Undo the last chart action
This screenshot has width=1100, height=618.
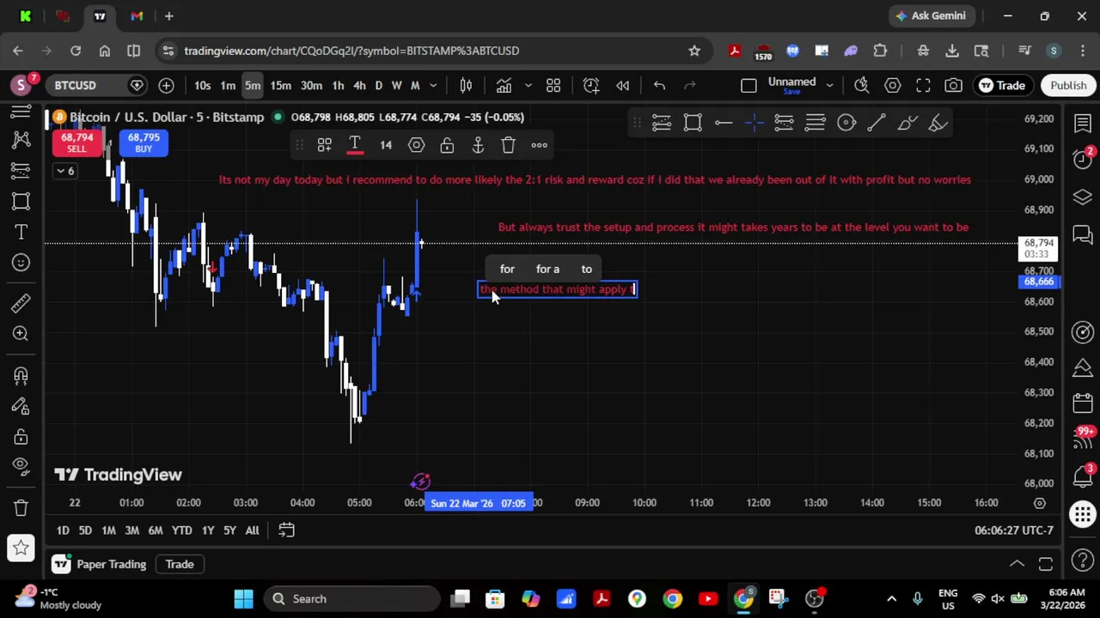pos(659,85)
